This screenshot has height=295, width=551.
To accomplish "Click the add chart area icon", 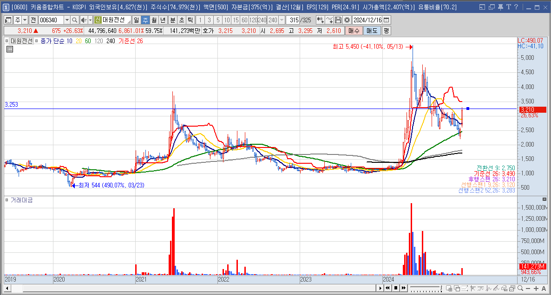I will 449,289.
